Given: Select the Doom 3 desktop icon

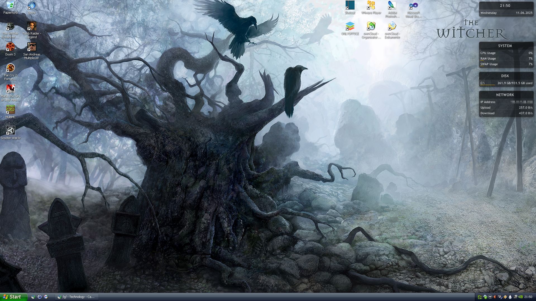Looking at the screenshot, I should coord(10,49).
